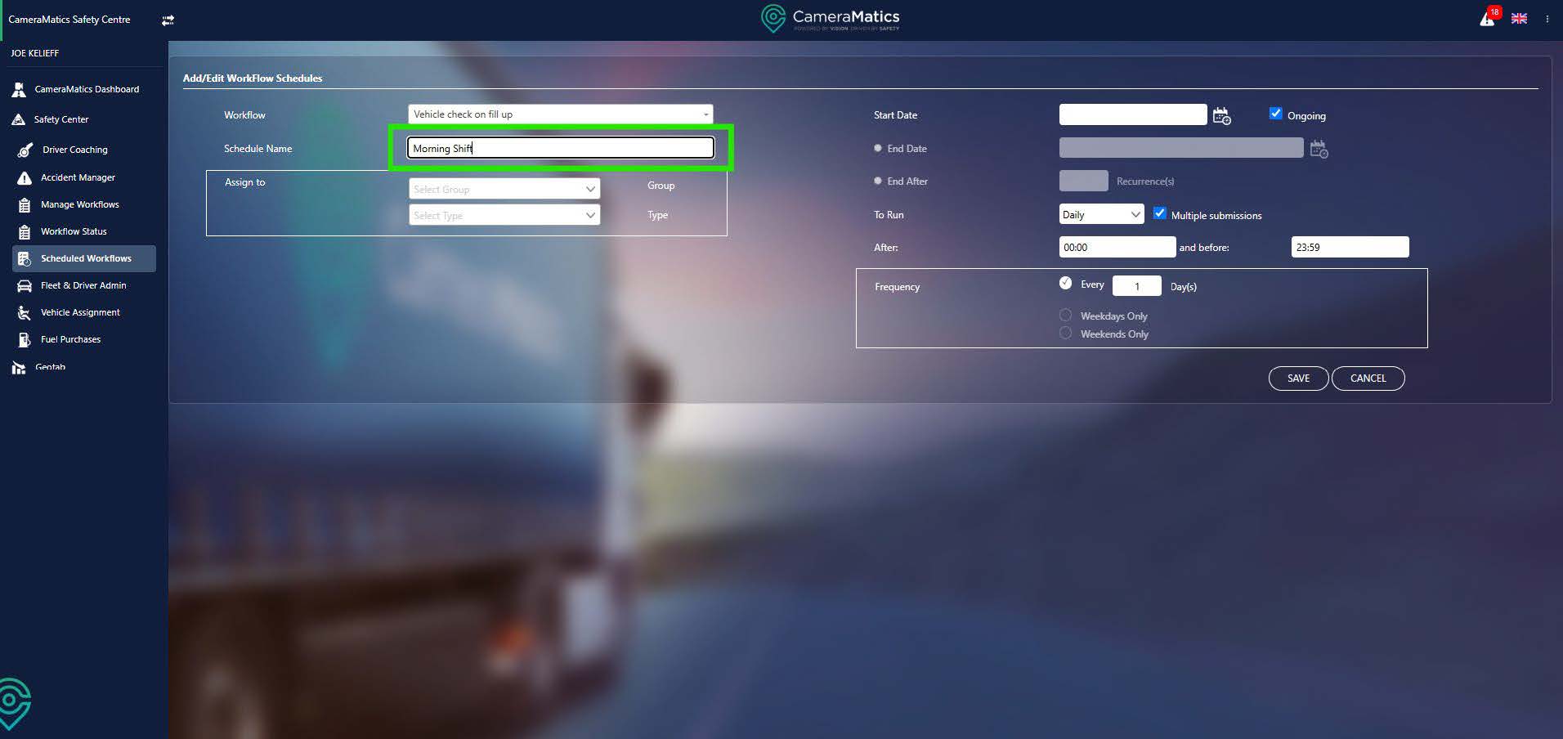Click the Driver Coaching sidebar icon
Viewport: 1563px width, 739px height.
pos(25,150)
